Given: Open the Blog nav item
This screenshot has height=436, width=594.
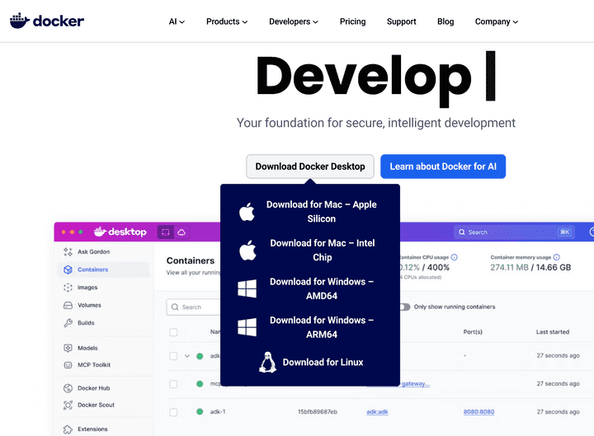Looking at the screenshot, I should [445, 21].
